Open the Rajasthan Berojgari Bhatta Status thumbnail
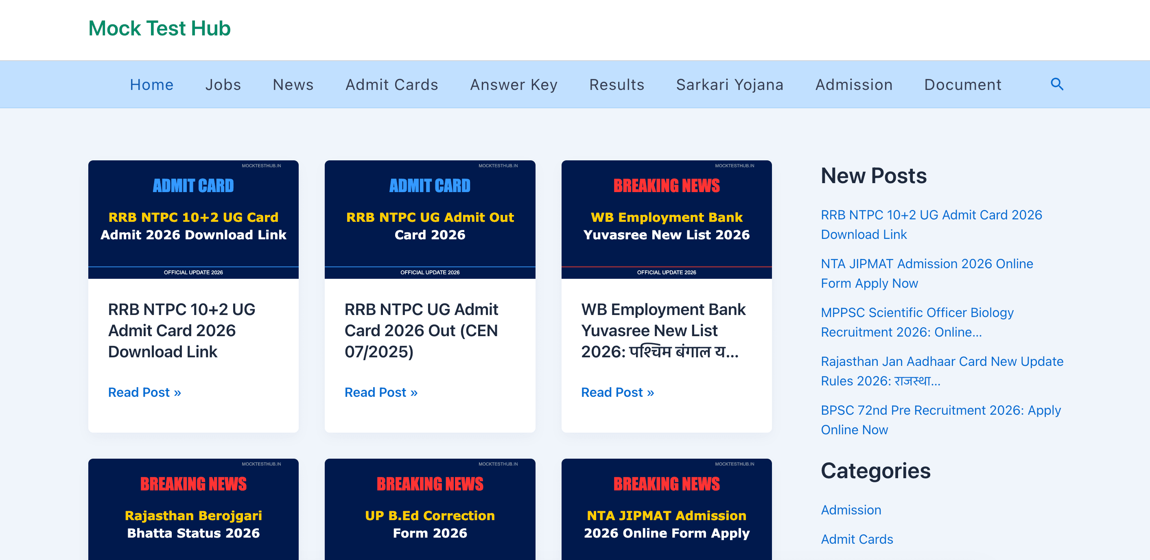This screenshot has height=560, width=1150. [193, 509]
